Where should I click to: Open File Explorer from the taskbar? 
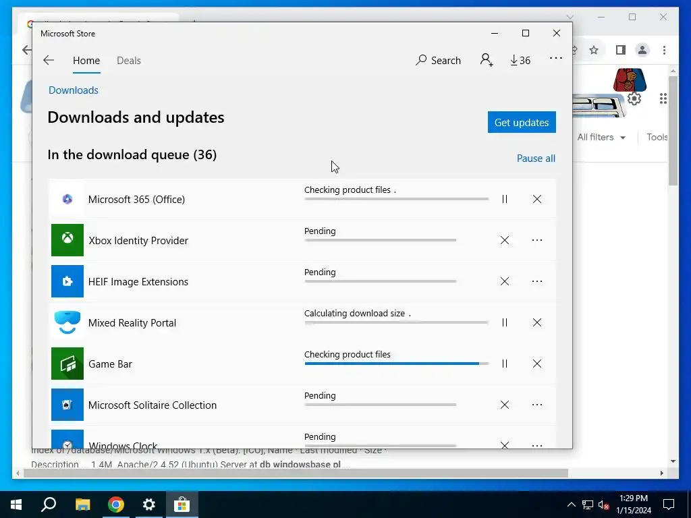(x=82, y=505)
